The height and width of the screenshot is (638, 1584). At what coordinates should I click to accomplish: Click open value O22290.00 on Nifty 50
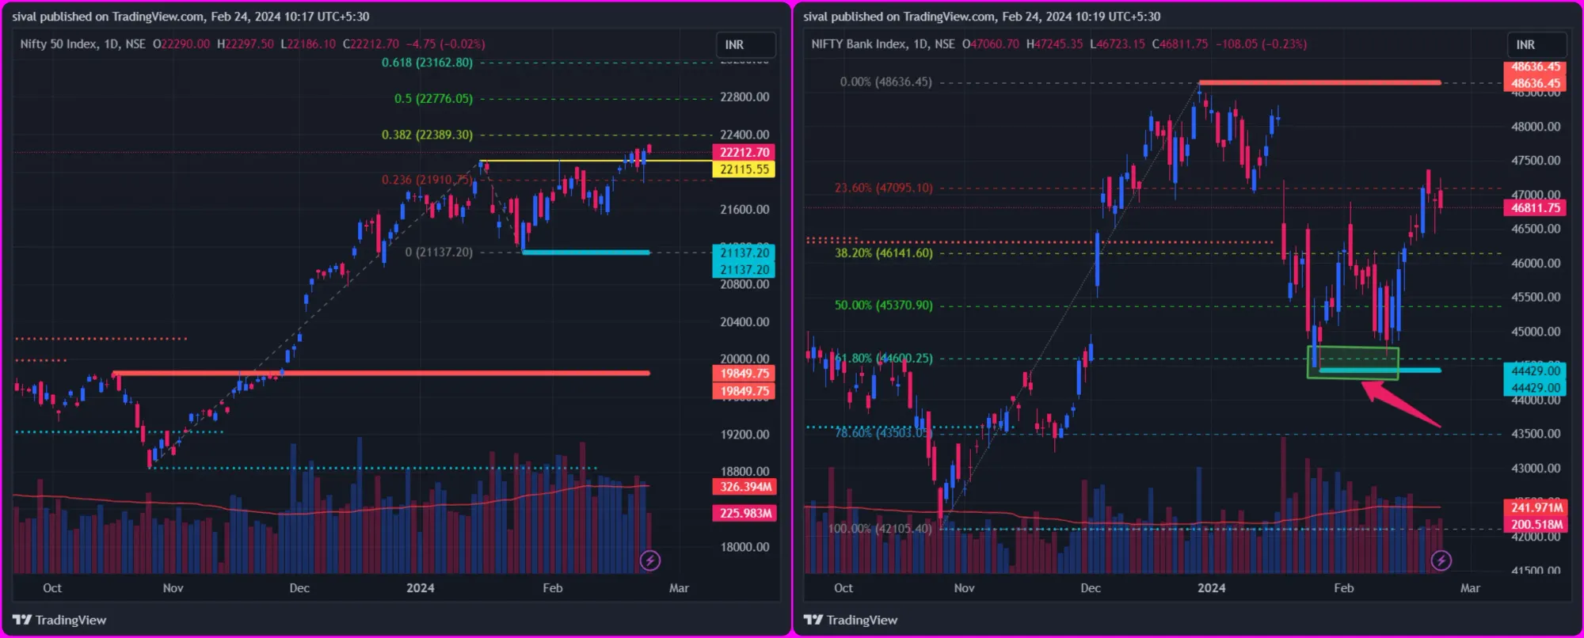pos(181,44)
